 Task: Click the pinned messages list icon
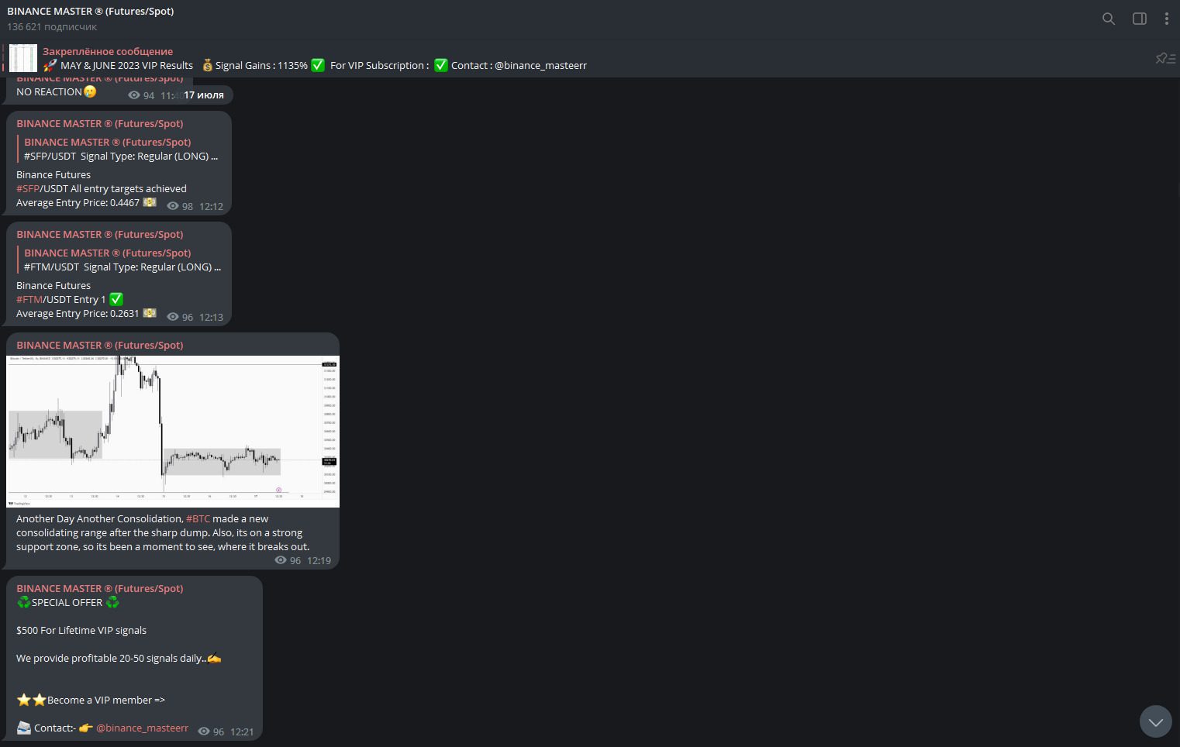(1165, 58)
